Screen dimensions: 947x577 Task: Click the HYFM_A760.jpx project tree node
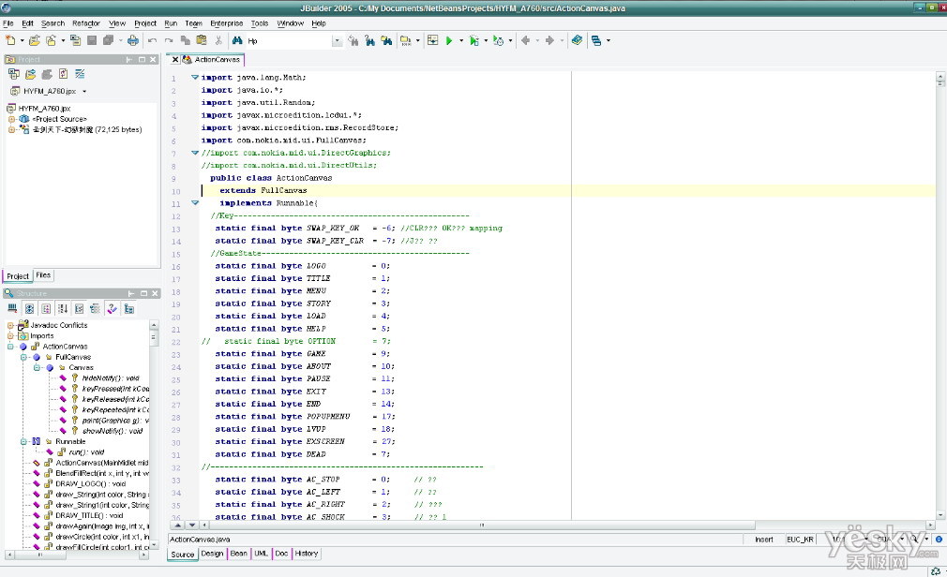click(45, 109)
